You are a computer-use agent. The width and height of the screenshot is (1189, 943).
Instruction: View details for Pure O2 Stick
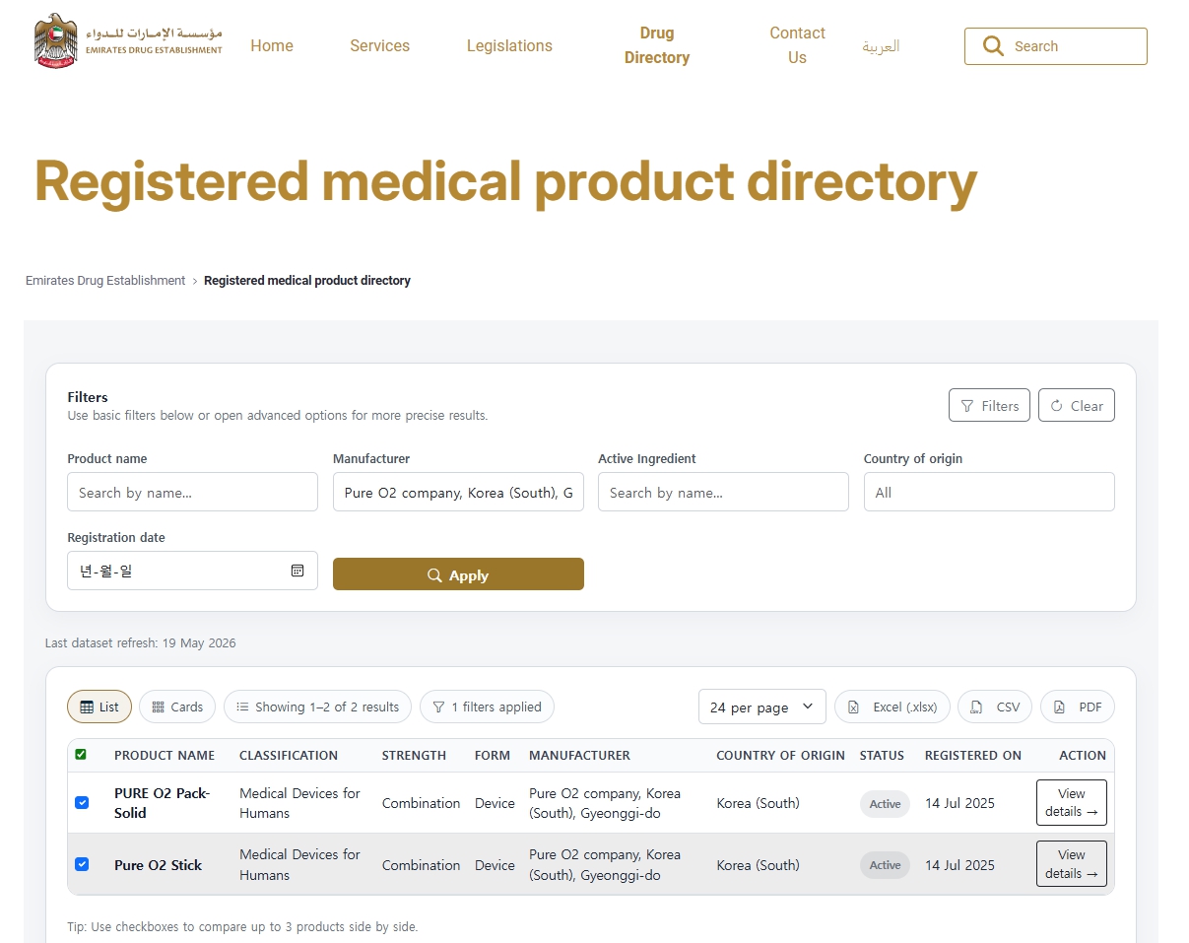tap(1071, 863)
